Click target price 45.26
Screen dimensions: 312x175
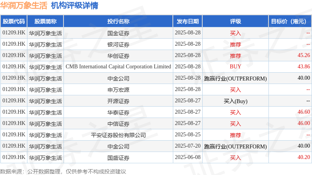pos(304,55)
